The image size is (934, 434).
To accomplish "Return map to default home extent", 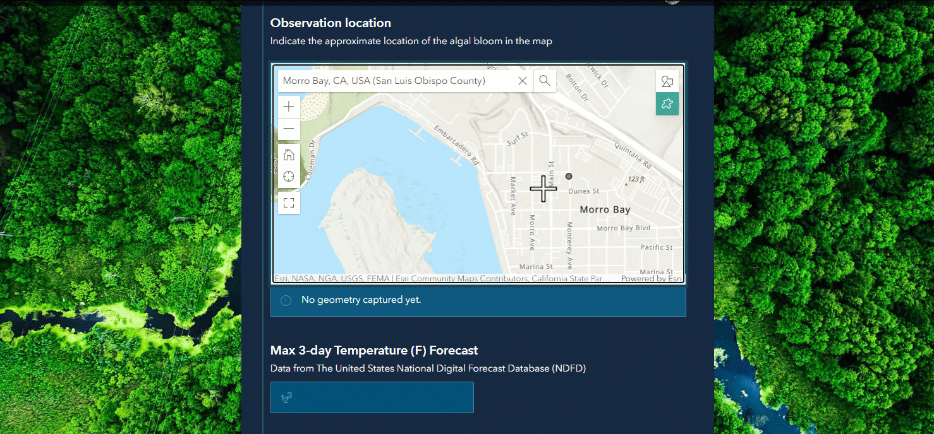I will pyautogui.click(x=289, y=153).
